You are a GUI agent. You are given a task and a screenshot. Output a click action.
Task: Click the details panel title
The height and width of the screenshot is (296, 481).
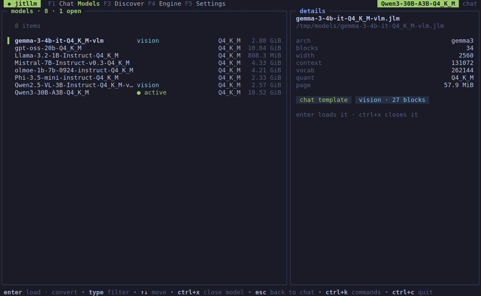click(312, 11)
